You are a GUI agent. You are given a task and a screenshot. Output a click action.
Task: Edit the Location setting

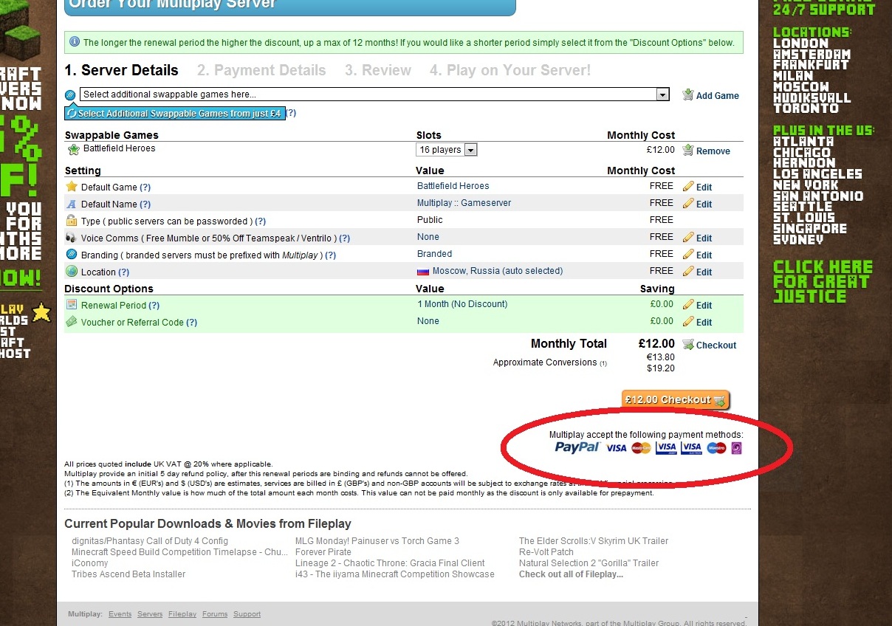[704, 272]
